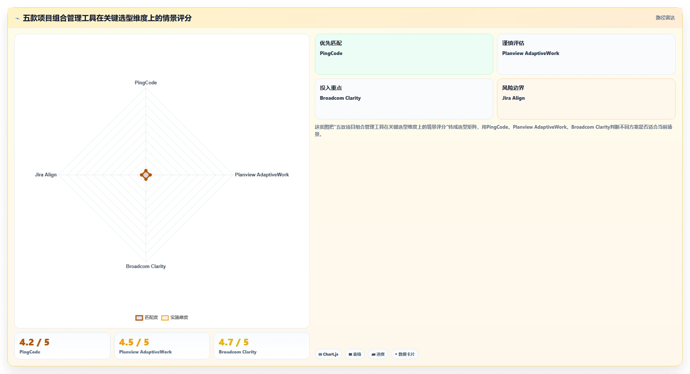
Task: Open the 风险边界 Jira Align card
Action: [586, 99]
